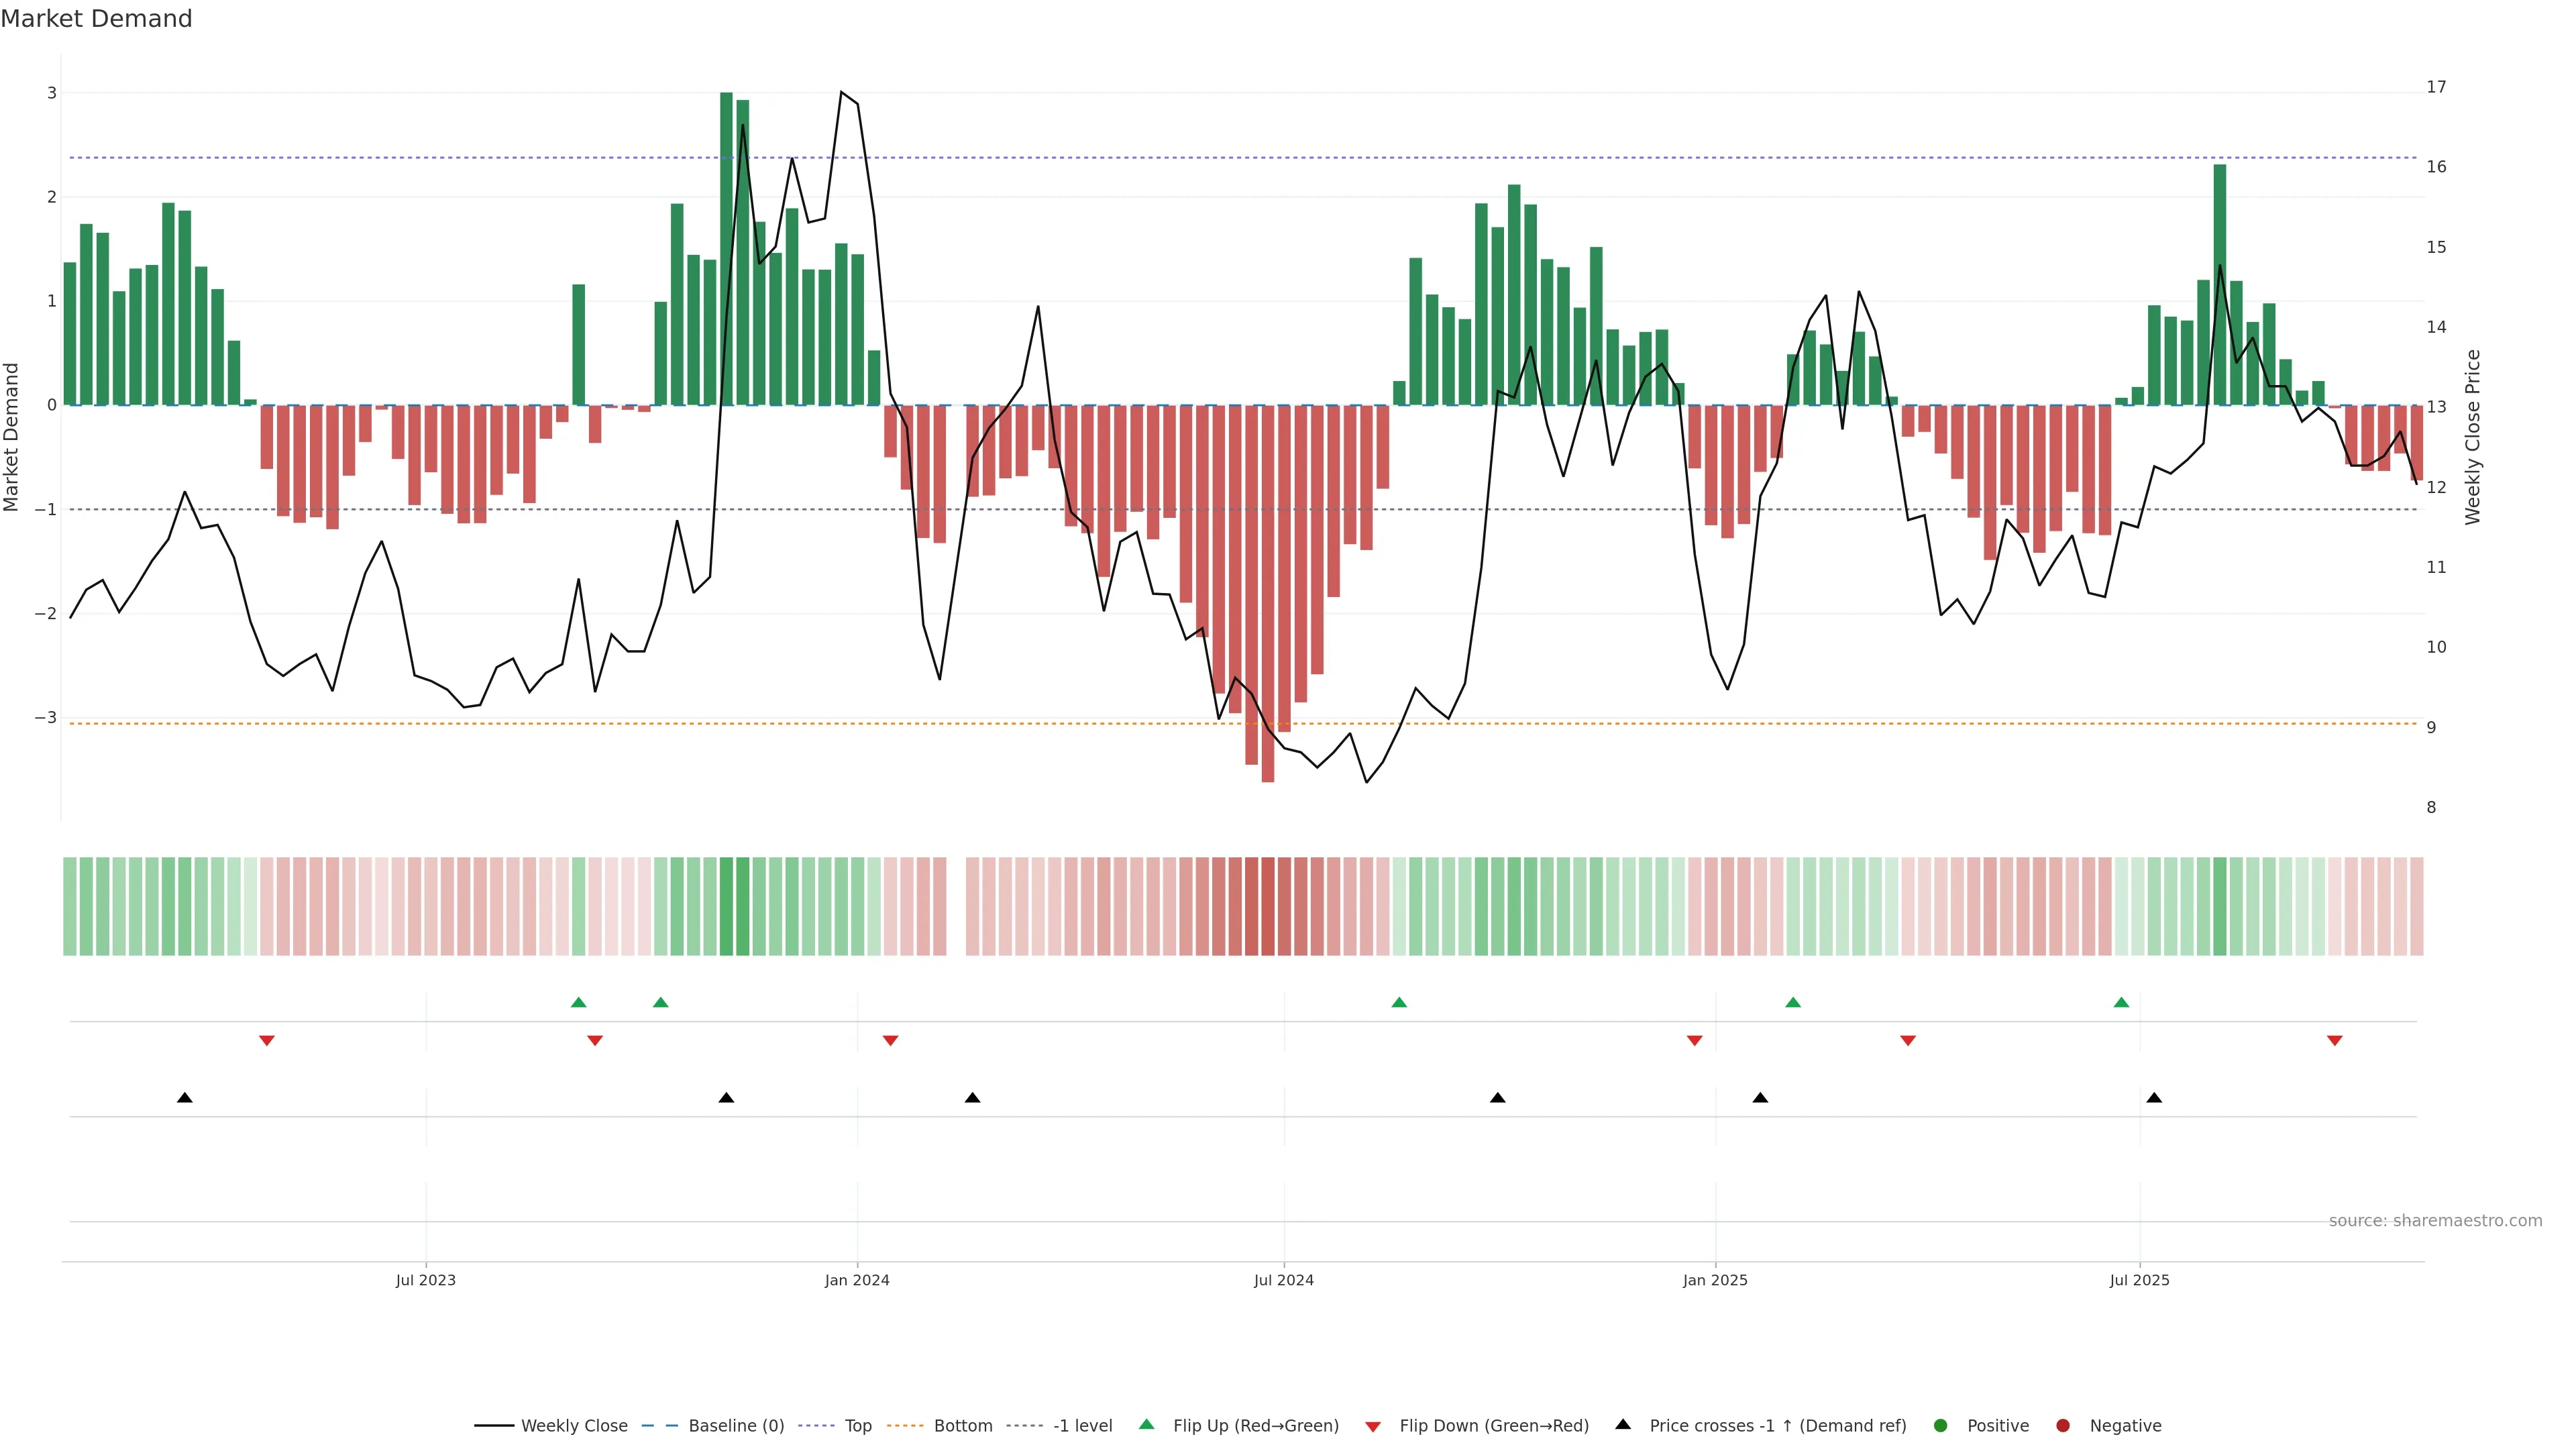
Task: Click the leftmost green flip-up triangle marker
Action: [578, 1002]
